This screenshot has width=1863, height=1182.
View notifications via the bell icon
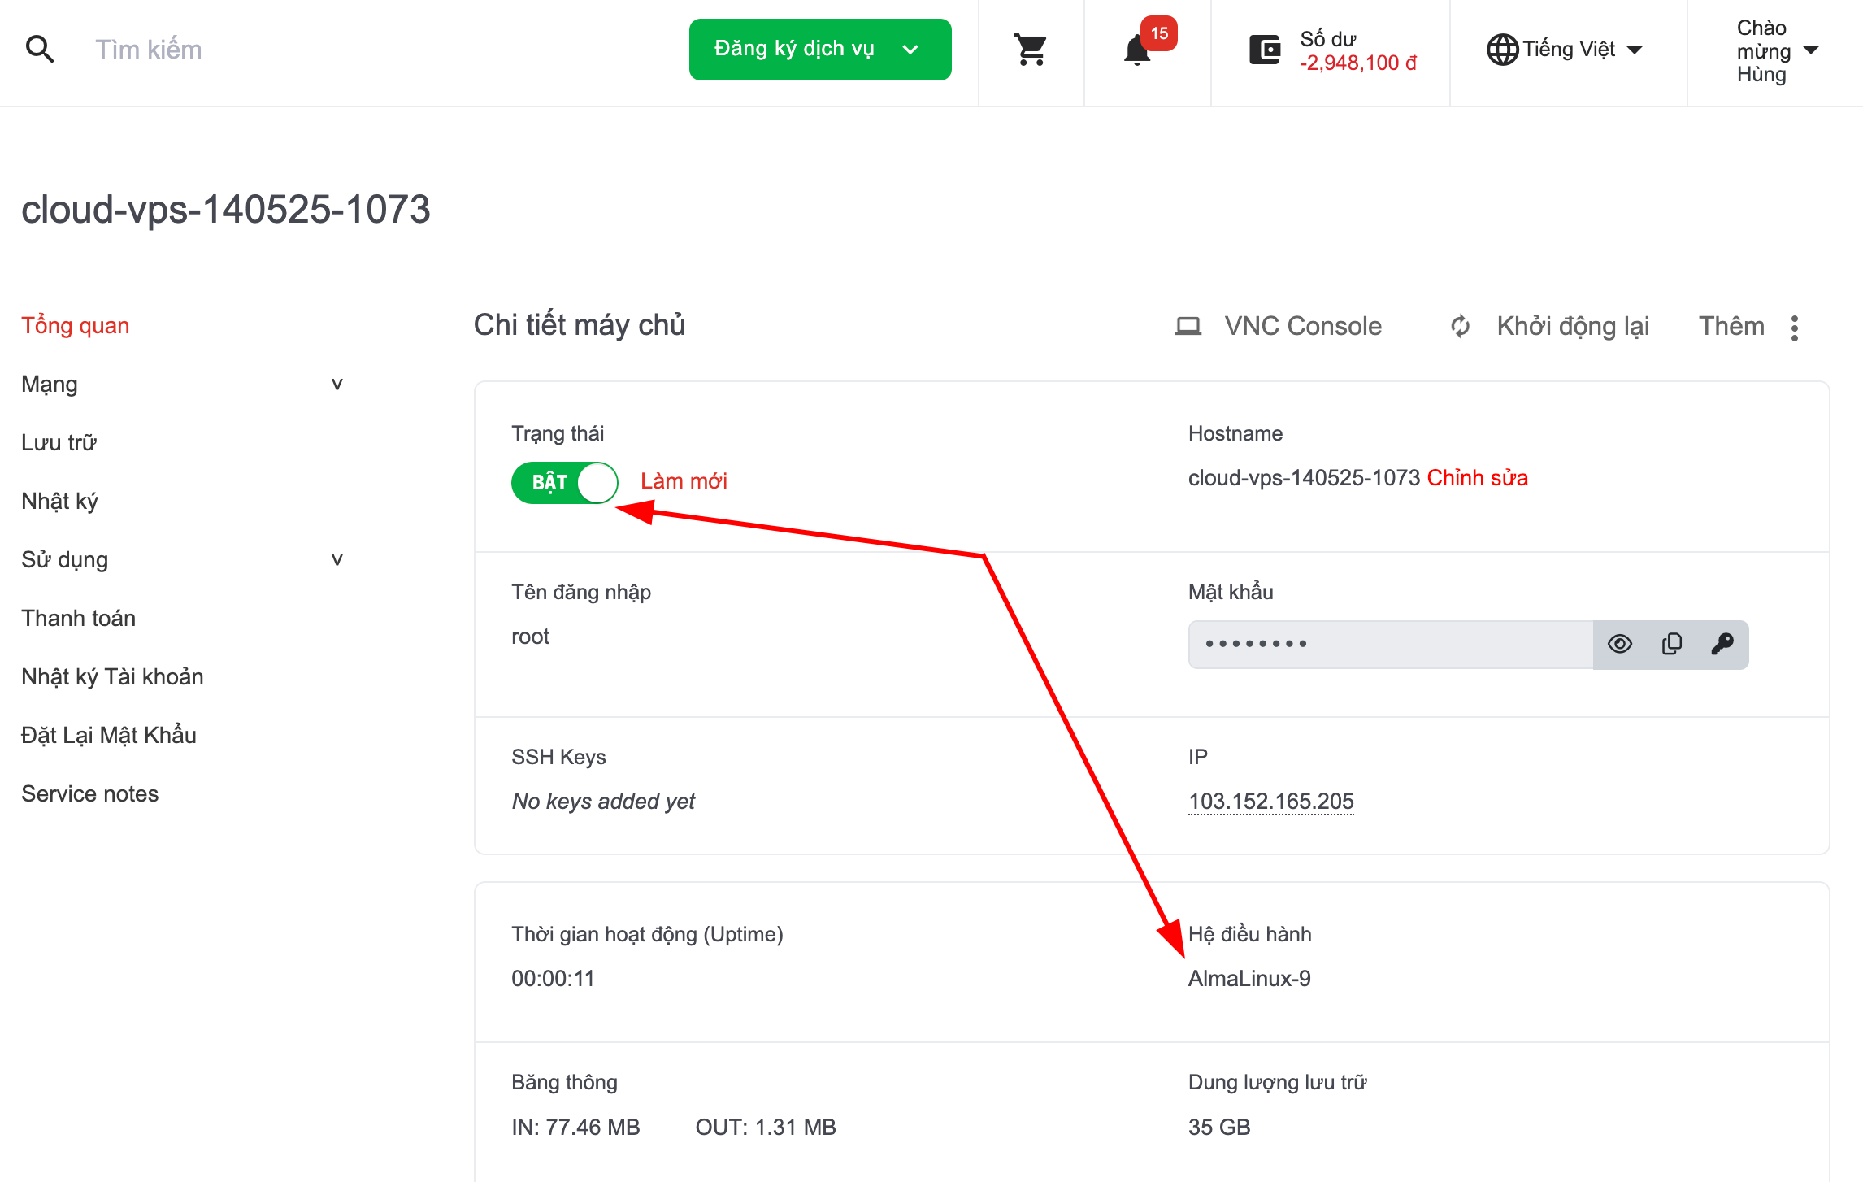click(x=1136, y=50)
